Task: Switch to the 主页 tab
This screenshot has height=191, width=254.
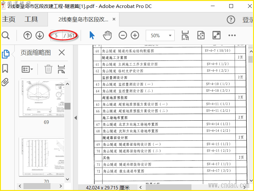Action: [9, 19]
